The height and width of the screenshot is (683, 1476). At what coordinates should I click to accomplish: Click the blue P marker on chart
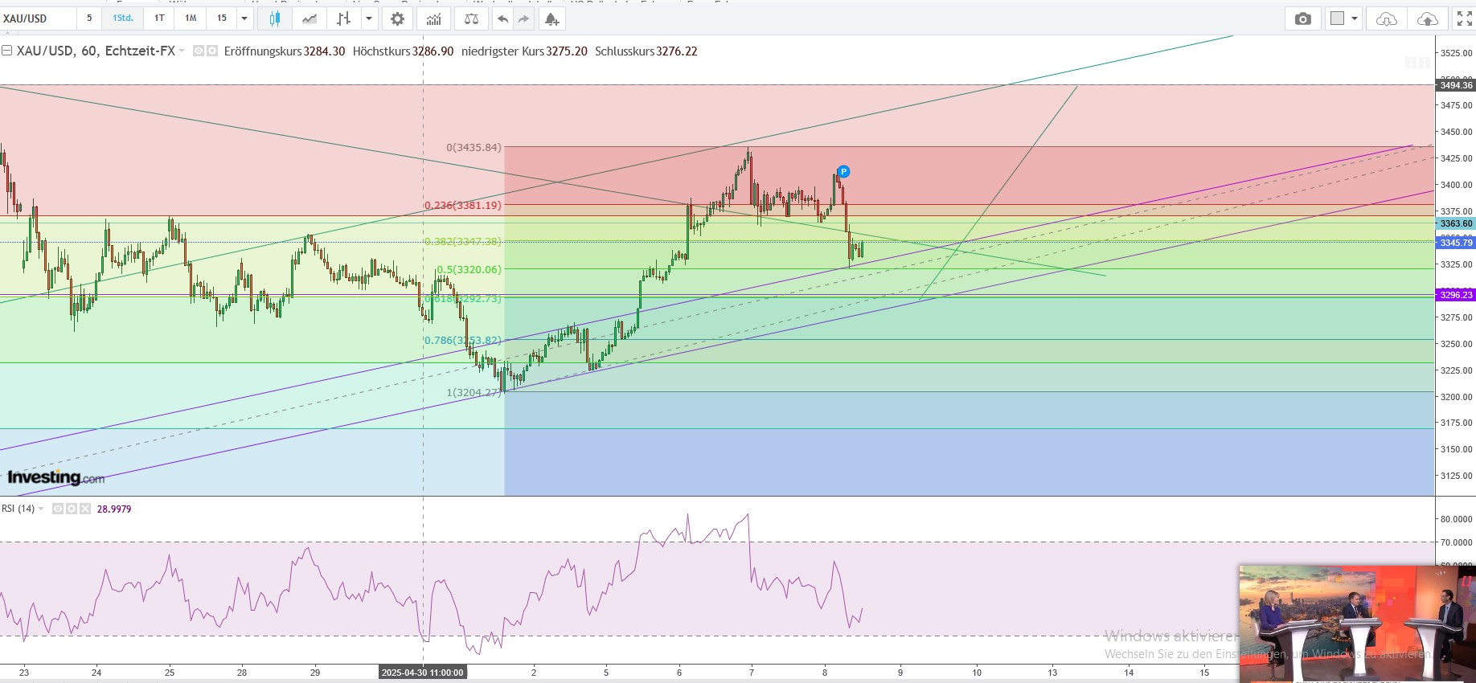(x=843, y=171)
